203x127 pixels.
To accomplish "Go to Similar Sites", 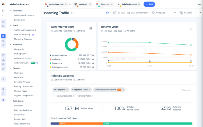I will (20, 20).
